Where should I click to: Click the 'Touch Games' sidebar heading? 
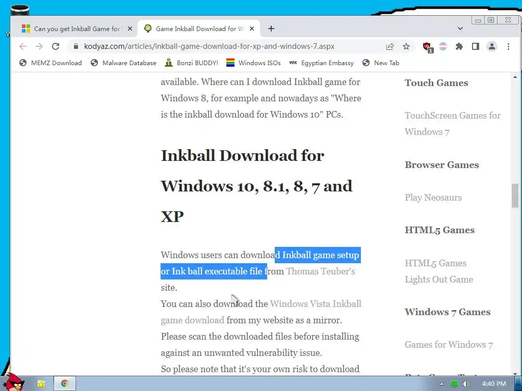[436, 83]
